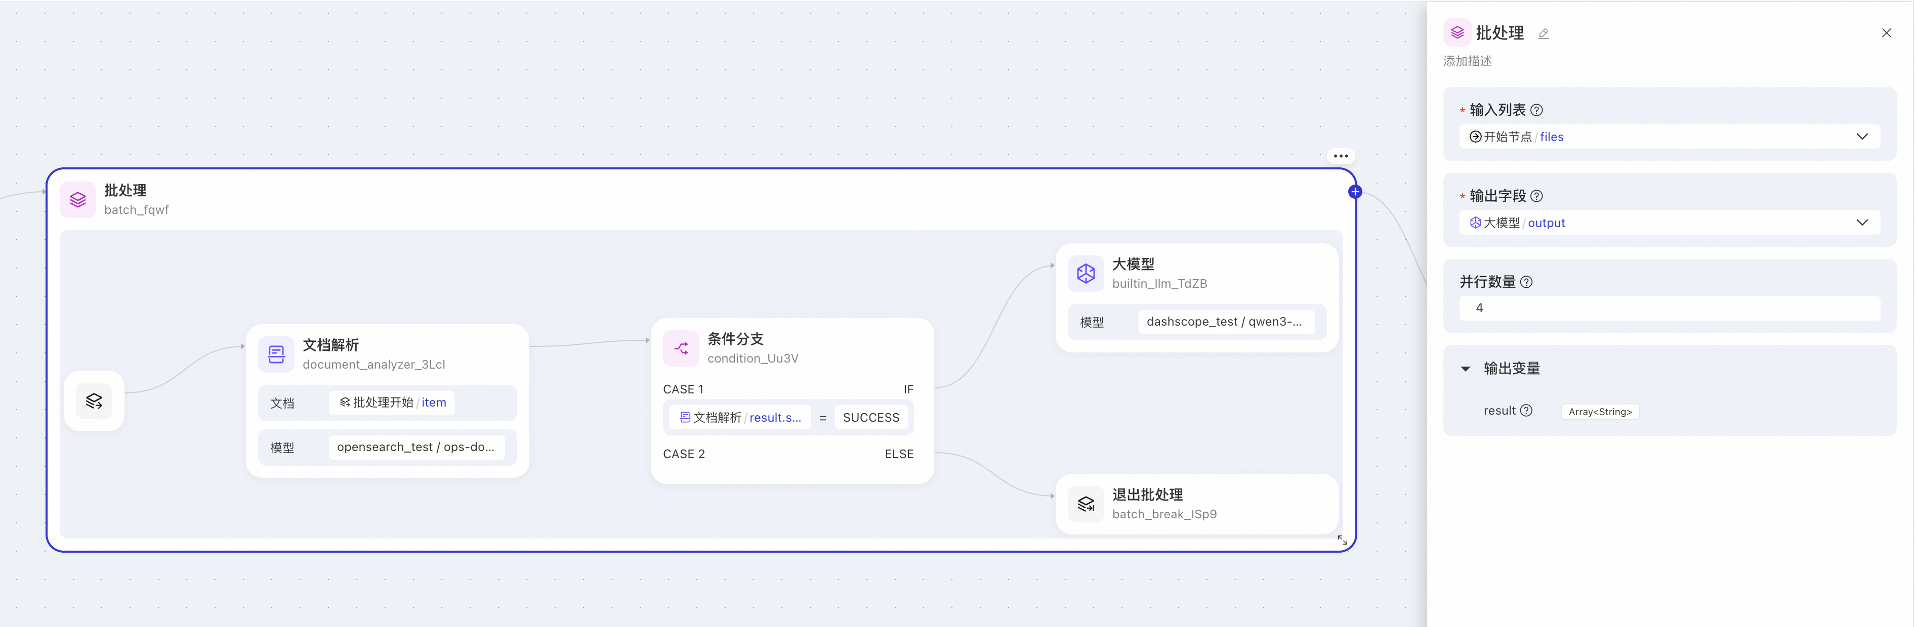The width and height of the screenshot is (1915, 627).
Task: Click help icon next to 输入列表
Action: point(1536,110)
